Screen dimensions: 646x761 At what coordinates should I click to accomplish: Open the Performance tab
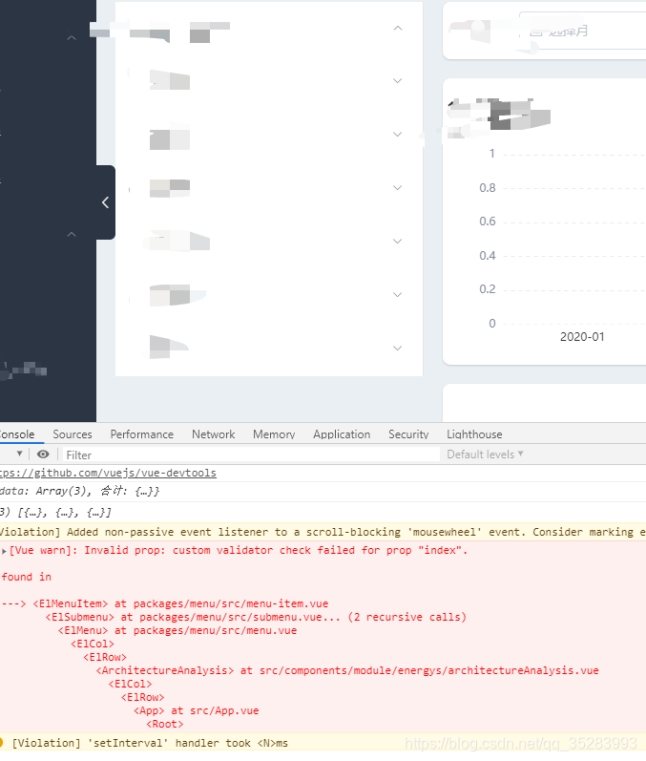pos(141,434)
